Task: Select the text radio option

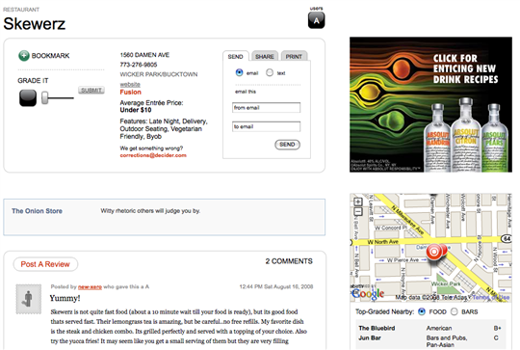Action: point(270,72)
